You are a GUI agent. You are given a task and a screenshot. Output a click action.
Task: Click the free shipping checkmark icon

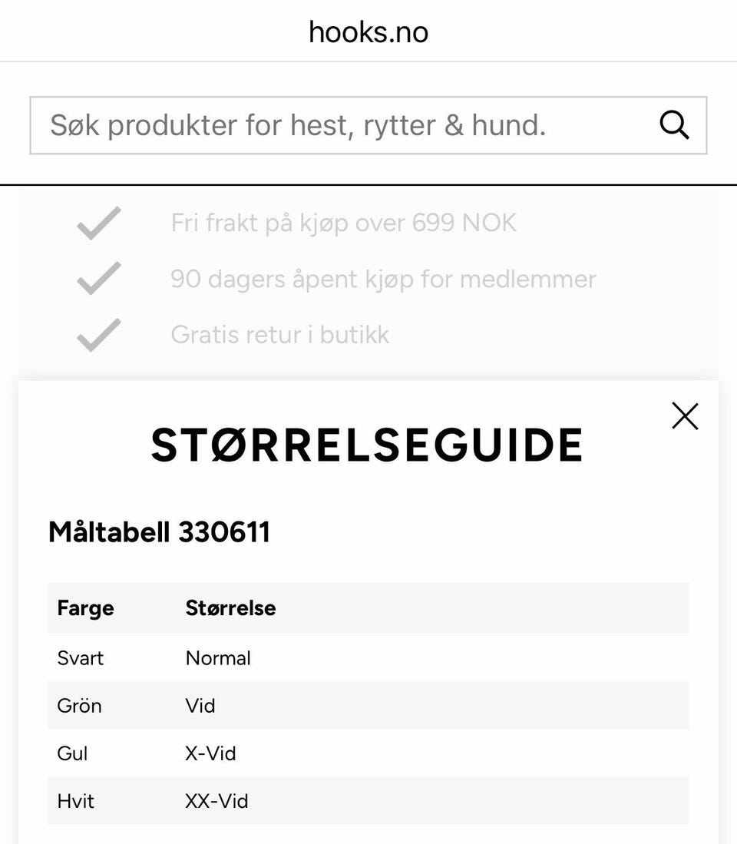click(99, 223)
